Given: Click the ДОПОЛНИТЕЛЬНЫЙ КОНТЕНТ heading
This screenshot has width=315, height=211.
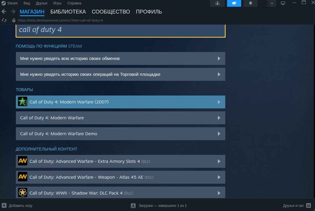Looking at the screenshot, I should (x=46, y=149).
